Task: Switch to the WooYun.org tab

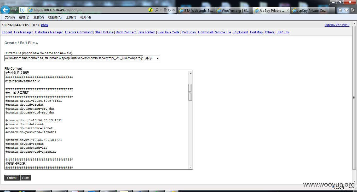Action: (x=234, y=11)
